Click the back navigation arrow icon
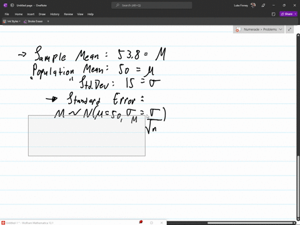300x225 pixels. (x=12, y=6)
